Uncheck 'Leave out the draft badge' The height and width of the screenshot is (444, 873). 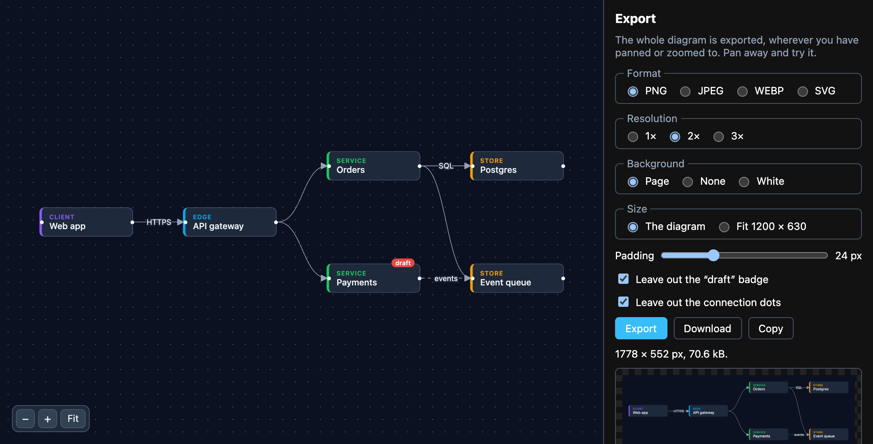tap(623, 279)
